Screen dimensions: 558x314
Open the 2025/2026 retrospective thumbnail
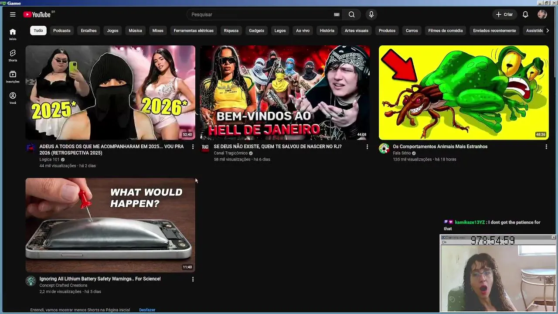(110, 92)
